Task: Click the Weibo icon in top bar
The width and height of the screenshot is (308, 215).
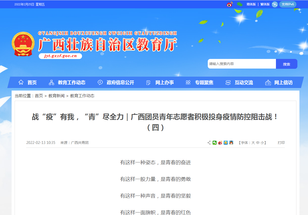Action: point(229,4)
